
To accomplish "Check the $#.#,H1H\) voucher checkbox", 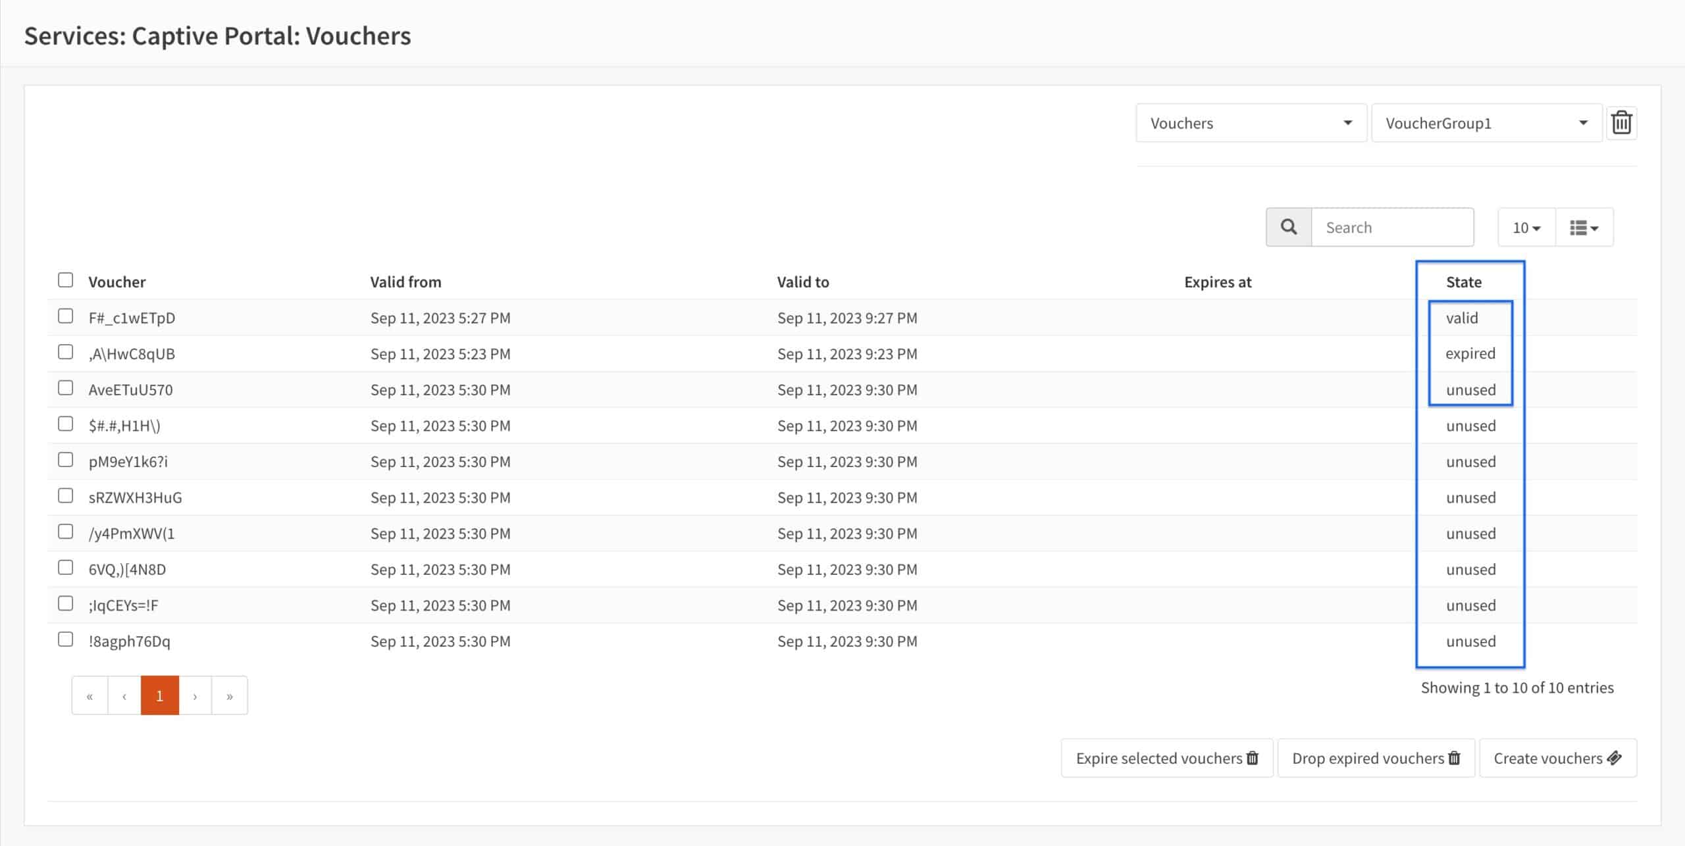I will [x=65, y=424].
